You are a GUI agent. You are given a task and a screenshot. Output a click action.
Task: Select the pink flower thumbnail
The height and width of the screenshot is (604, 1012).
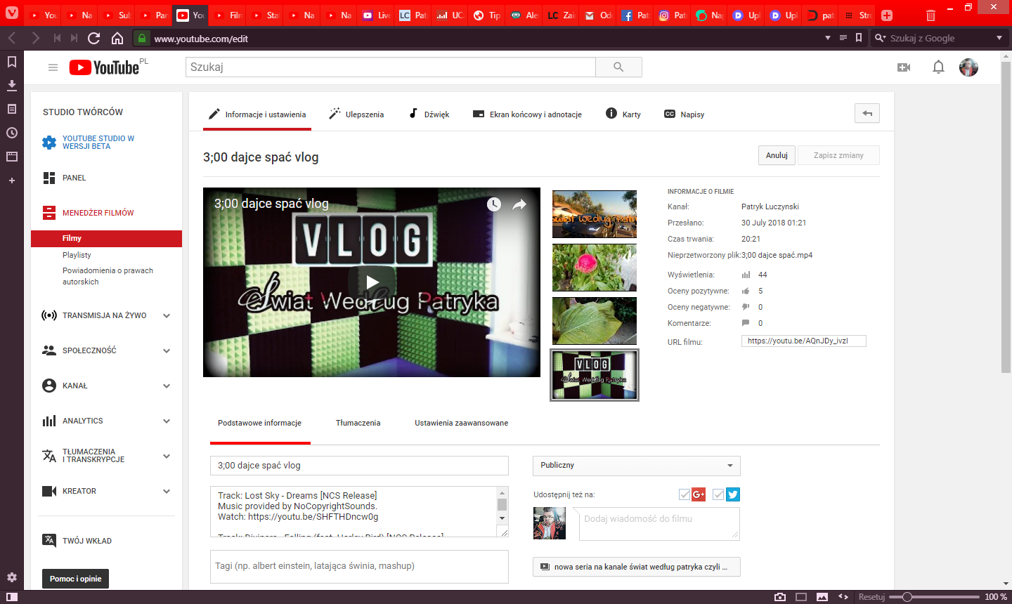tap(595, 268)
